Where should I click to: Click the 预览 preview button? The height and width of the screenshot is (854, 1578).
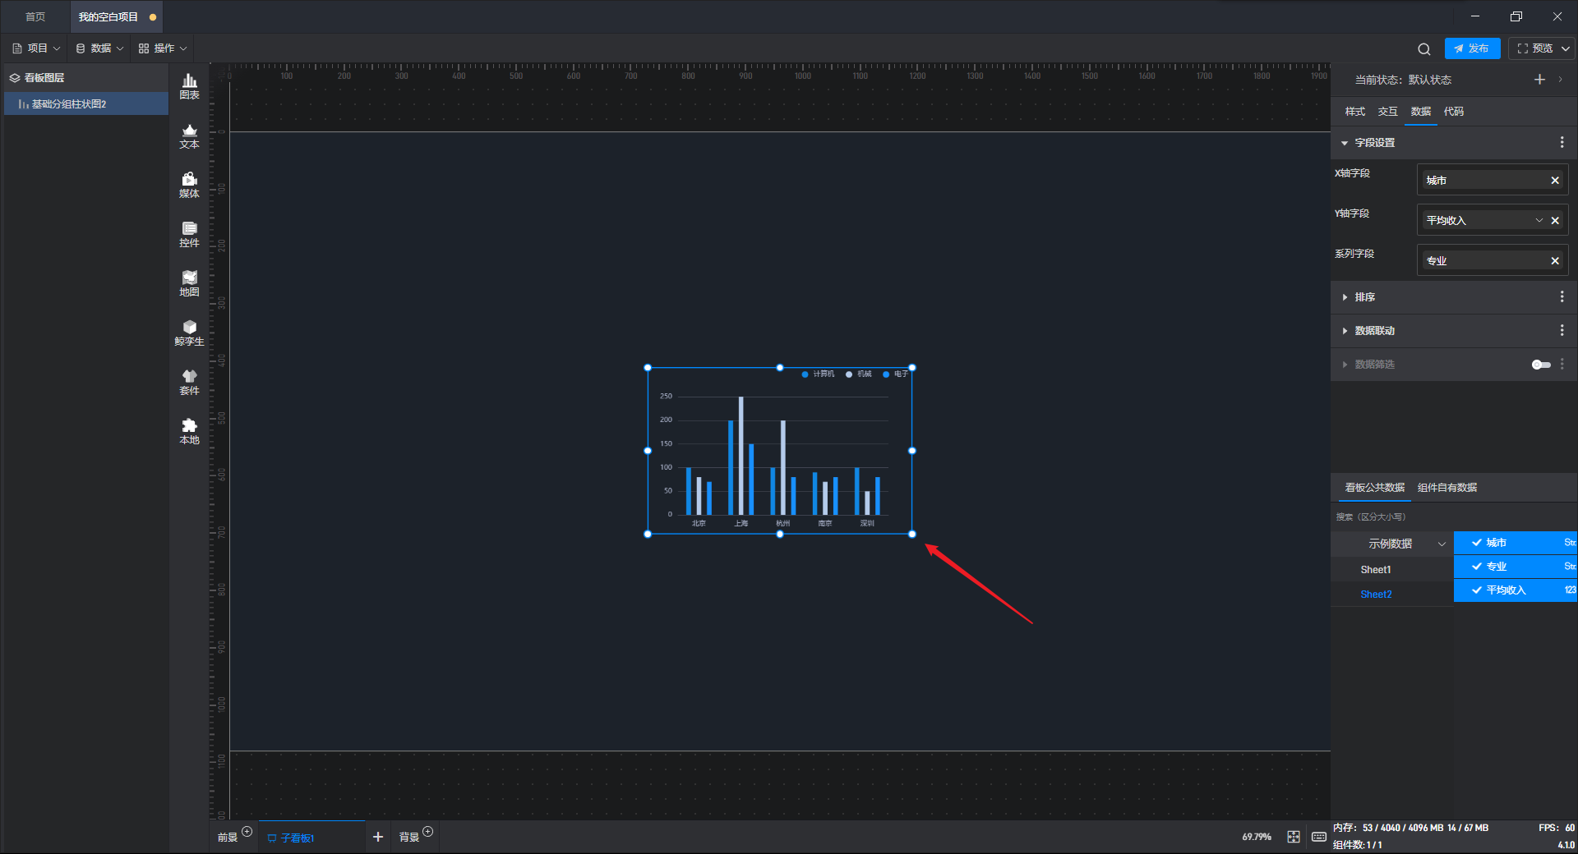(1534, 48)
